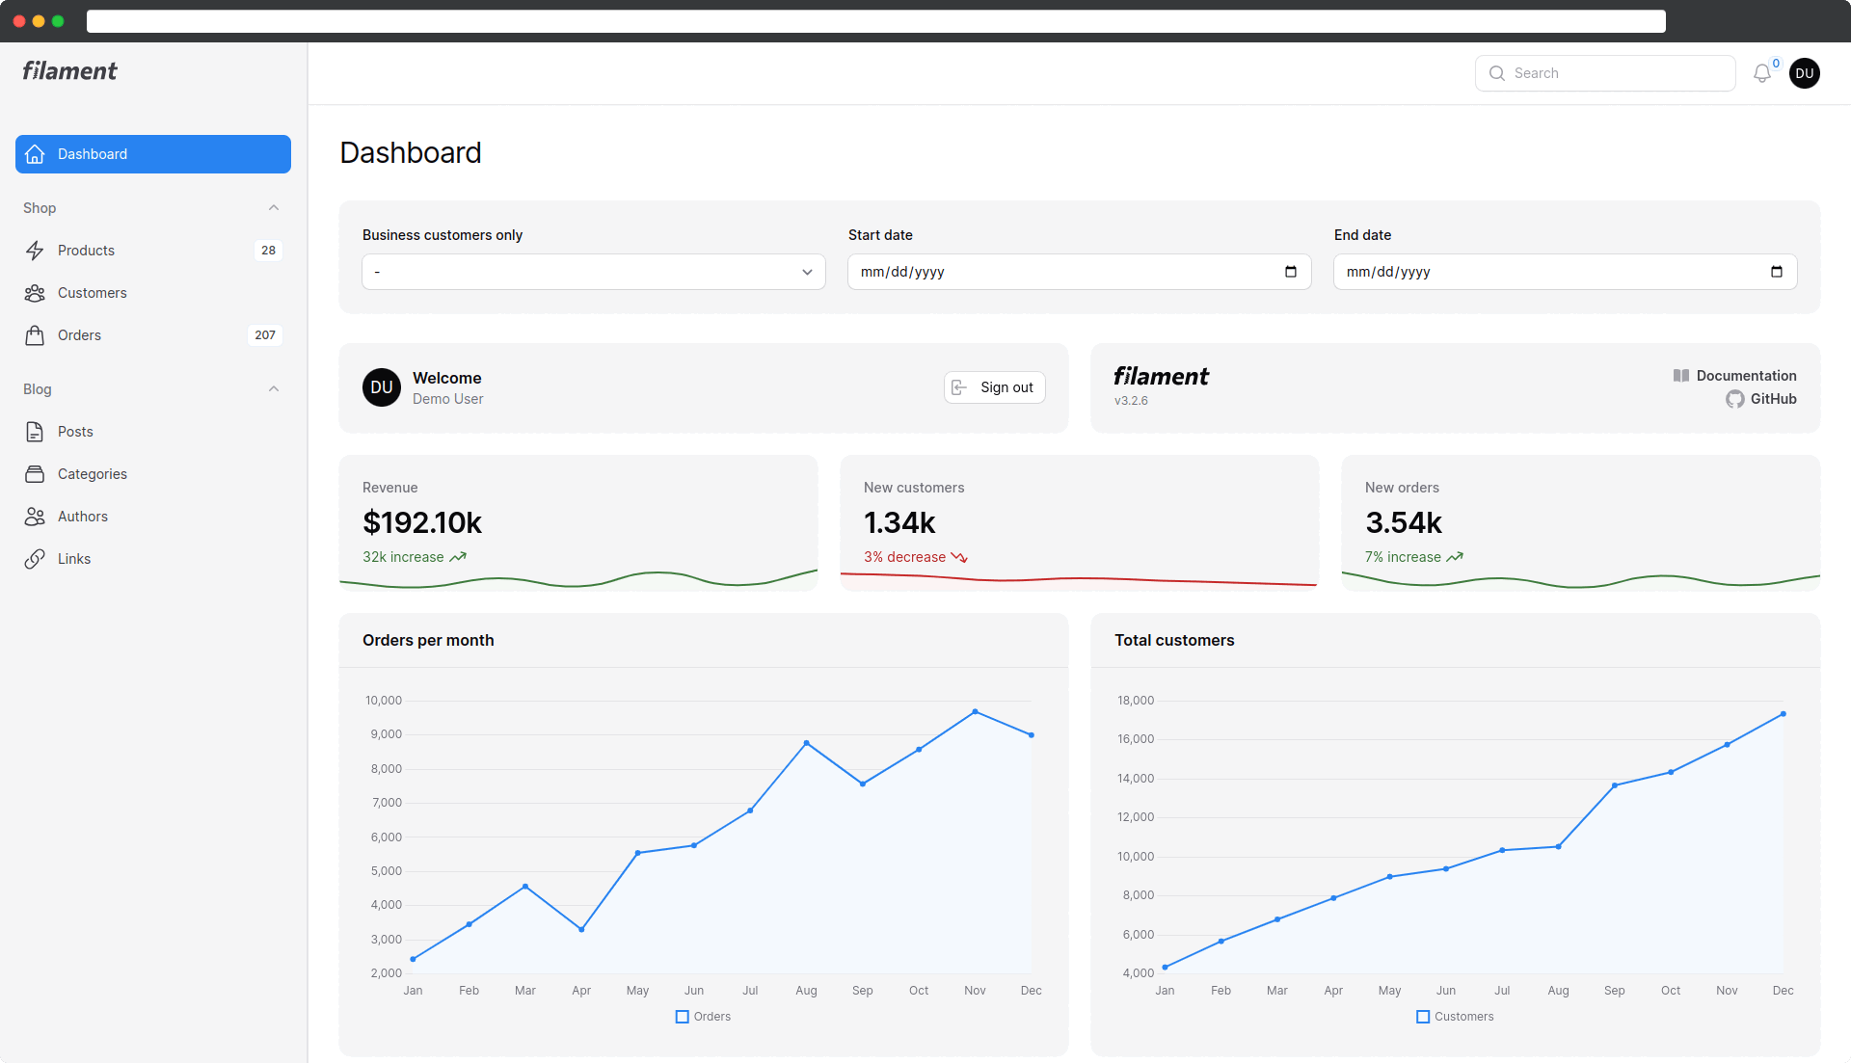Image resolution: width=1851 pixels, height=1063 pixels.
Task: Click the Authors people icon
Action: (35, 517)
